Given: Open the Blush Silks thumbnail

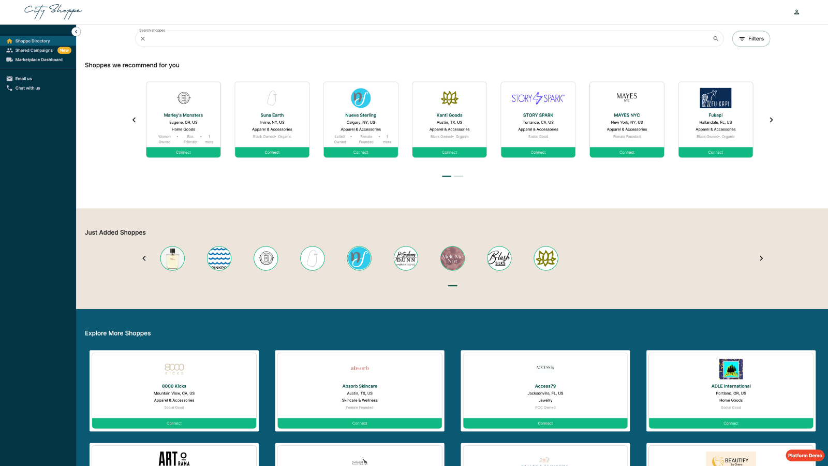Looking at the screenshot, I should pos(499,258).
